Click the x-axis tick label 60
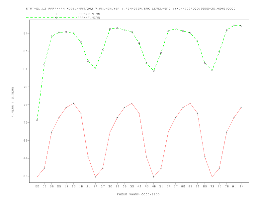Screen dimensions: 263x203 [183, 186]
